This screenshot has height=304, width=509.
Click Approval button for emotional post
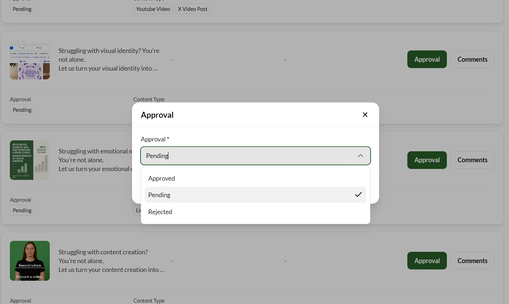427,160
